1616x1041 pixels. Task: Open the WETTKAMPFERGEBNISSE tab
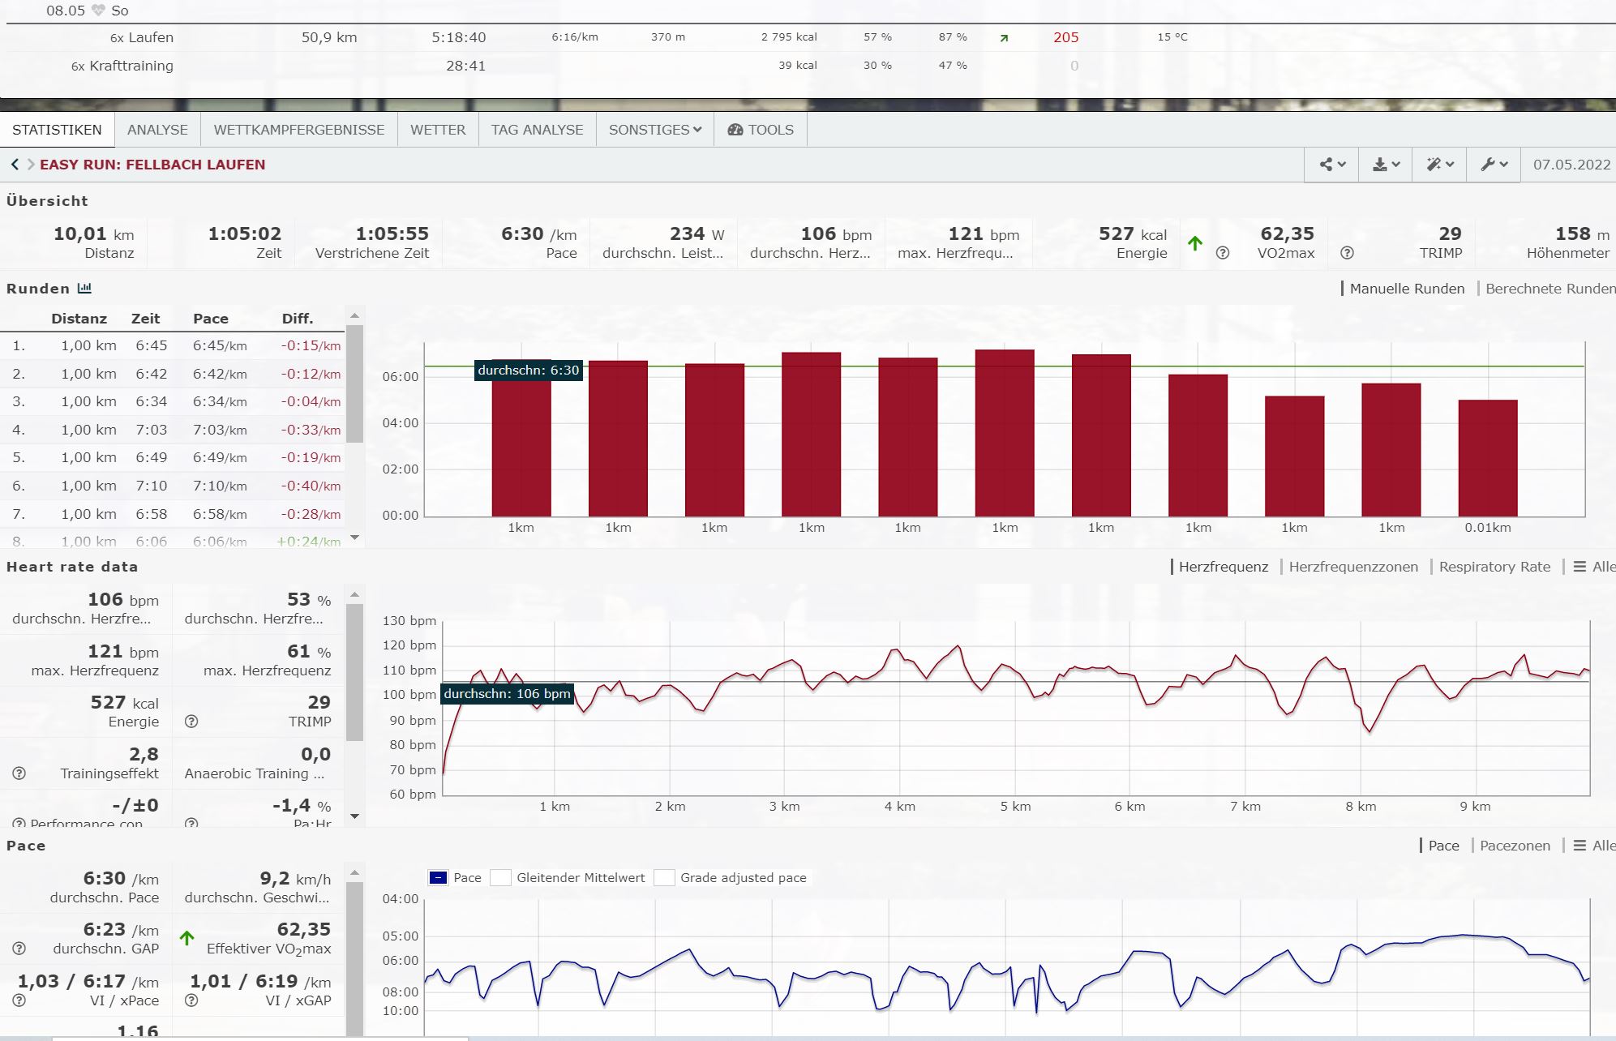(299, 130)
